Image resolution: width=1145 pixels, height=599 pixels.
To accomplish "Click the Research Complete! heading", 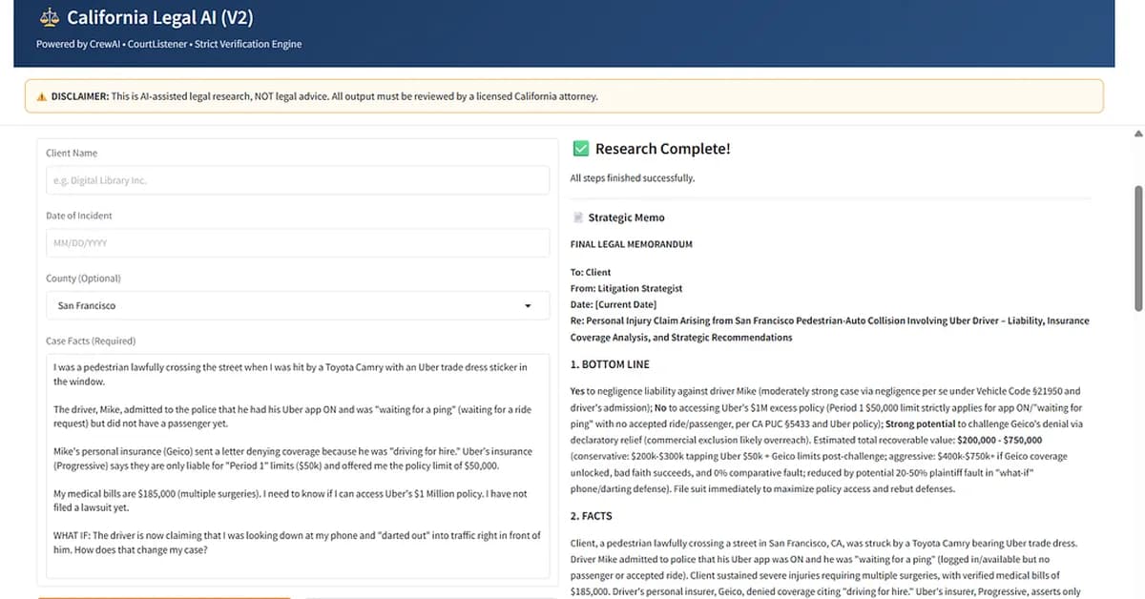I will (662, 149).
